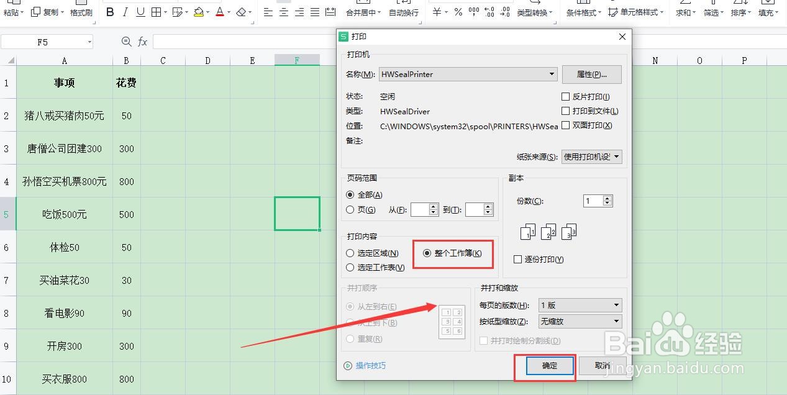Increase copies count with the stepper arrow

pyautogui.click(x=607, y=198)
